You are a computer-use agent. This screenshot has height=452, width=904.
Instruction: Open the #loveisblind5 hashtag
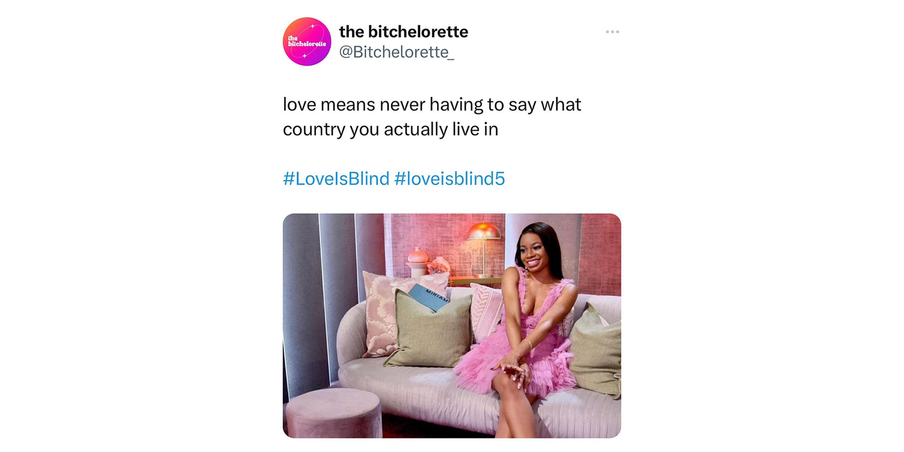[x=450, y=178]
